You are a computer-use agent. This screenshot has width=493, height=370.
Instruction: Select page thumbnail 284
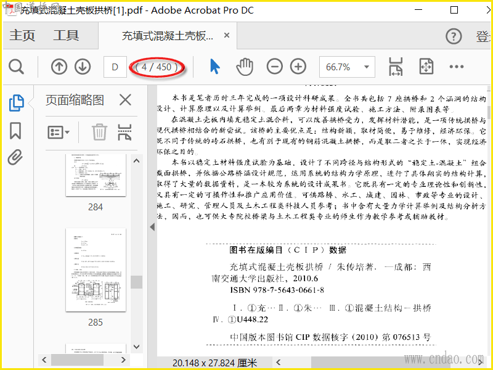[96, 175]
